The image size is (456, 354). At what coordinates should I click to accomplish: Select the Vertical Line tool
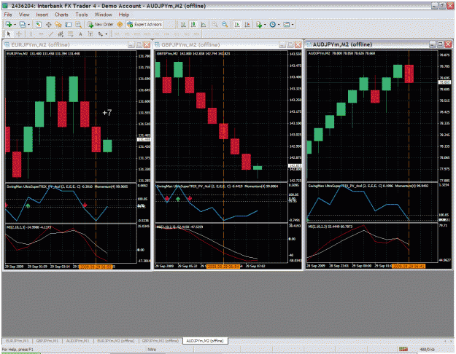coord(31,34)
